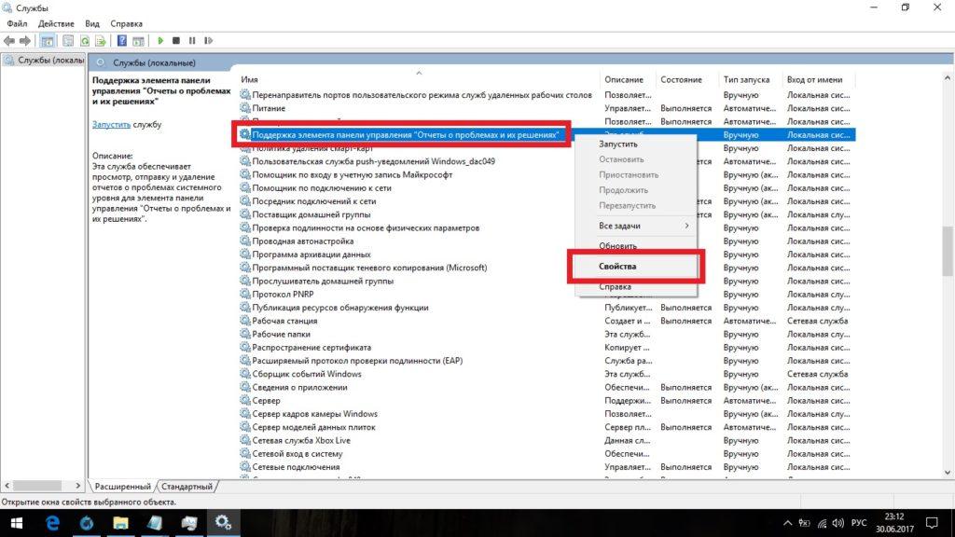Select Службы (локальные) tree node

[44, 61]
